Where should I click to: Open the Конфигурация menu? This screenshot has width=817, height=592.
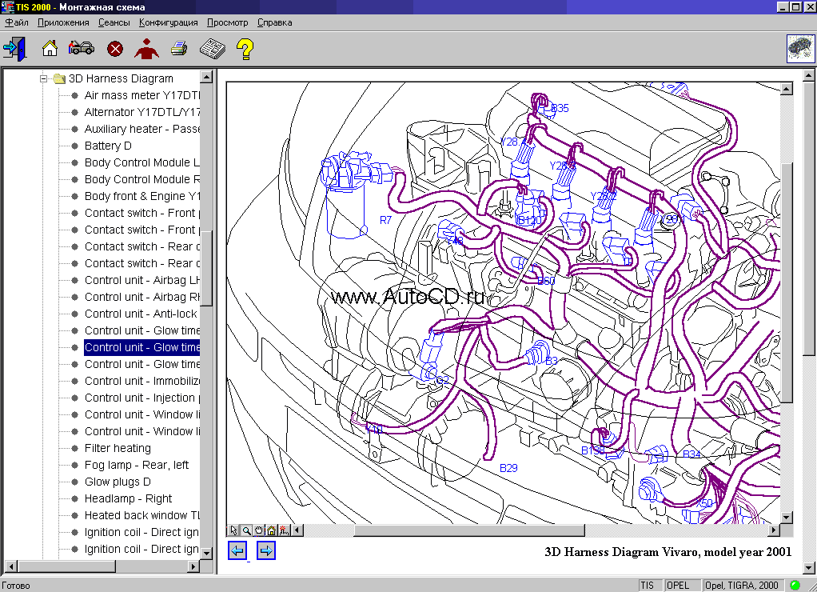coord(169,22)
